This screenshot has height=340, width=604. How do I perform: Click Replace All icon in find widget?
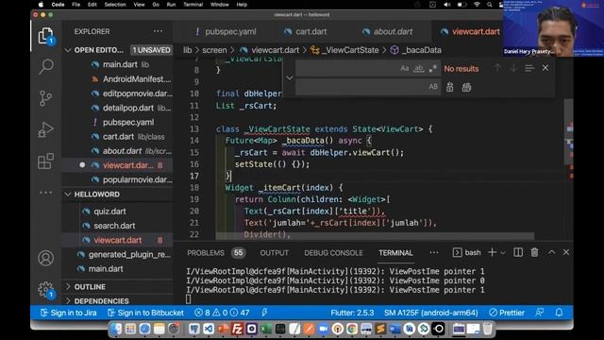pos(466,87)
